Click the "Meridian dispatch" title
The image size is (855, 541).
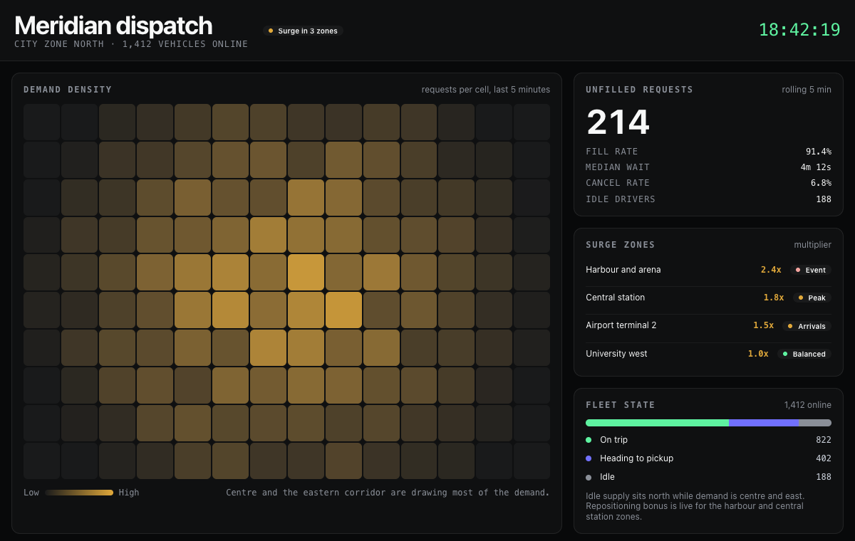pos(113,26)
